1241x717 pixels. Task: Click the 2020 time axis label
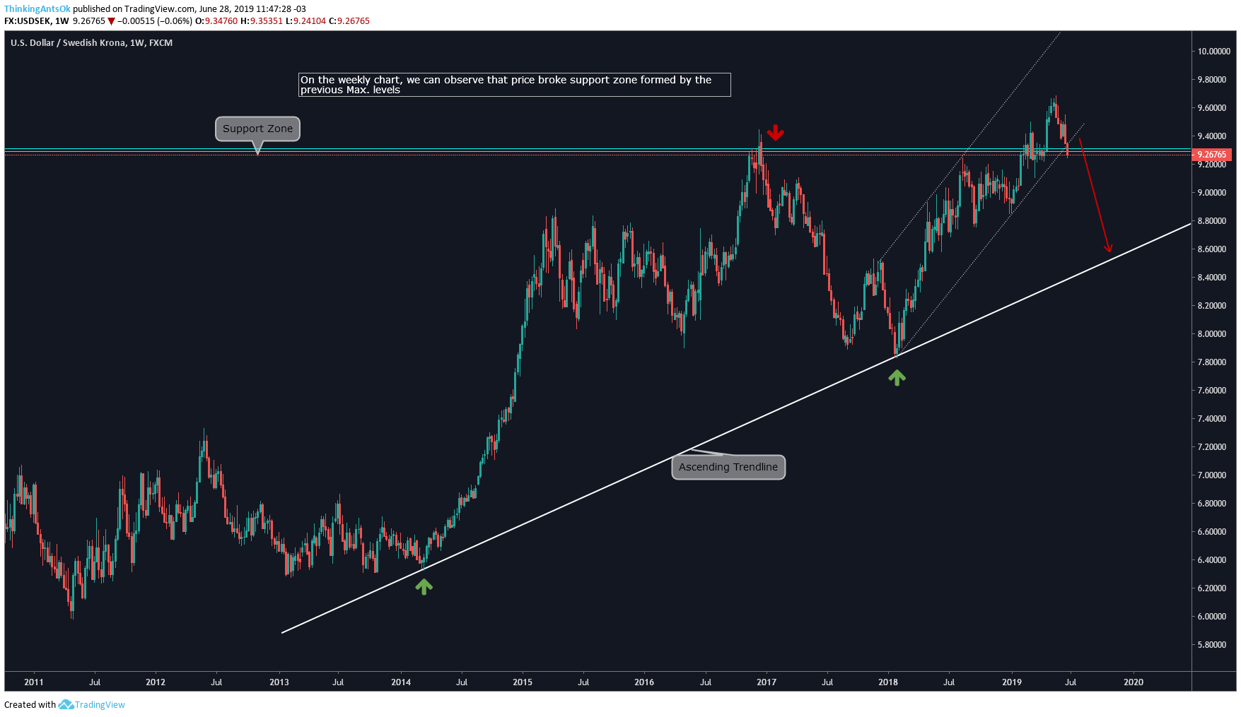pyautogui.click(x=1134, y=682)
